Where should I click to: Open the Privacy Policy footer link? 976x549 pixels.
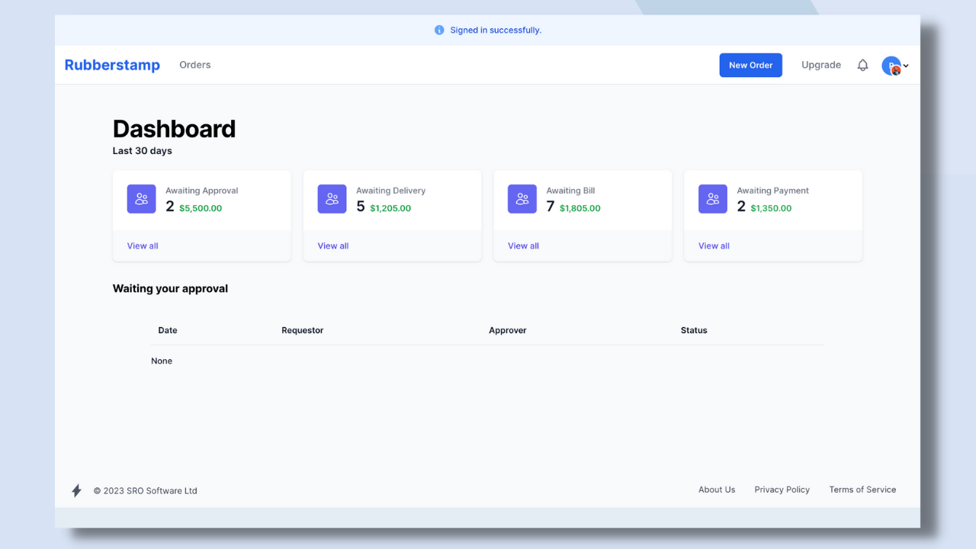point(782,490)
